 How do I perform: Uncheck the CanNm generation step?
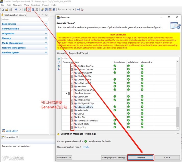click(x=72, y=66)
